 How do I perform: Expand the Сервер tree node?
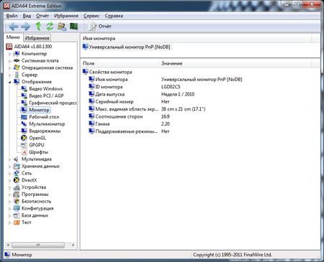[9, 75]
